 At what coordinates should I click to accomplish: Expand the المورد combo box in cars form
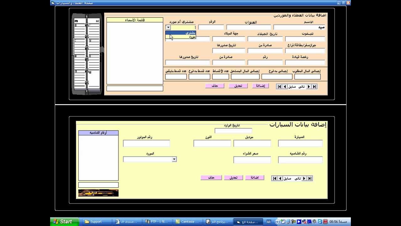(x=174, y=159)
